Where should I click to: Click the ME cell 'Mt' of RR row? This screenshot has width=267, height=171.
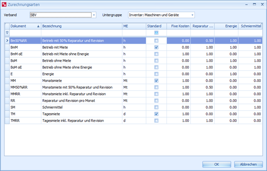tap(134, 101)
